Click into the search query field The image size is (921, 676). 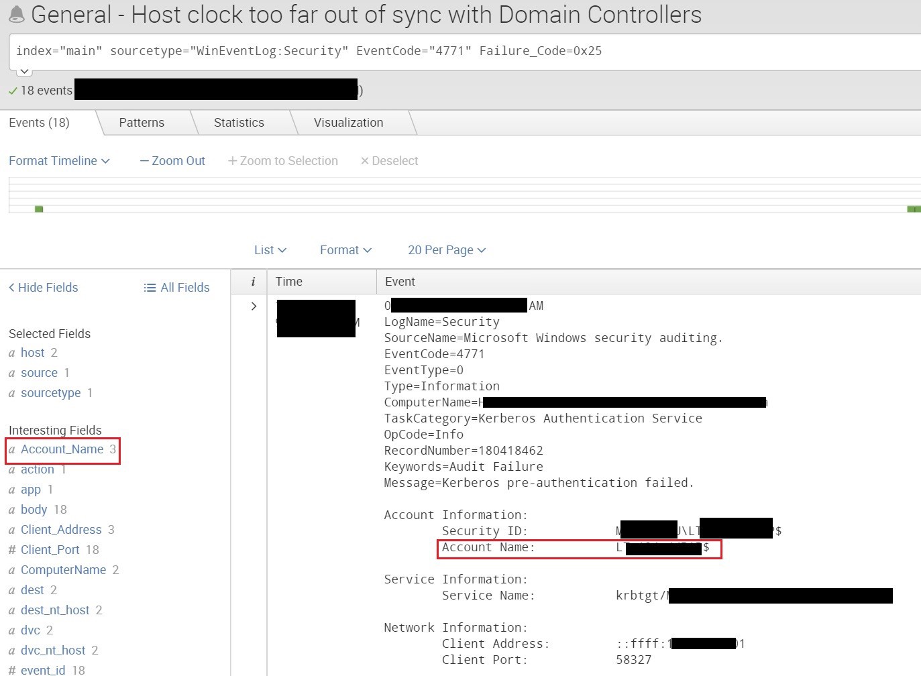click(464, 51)
